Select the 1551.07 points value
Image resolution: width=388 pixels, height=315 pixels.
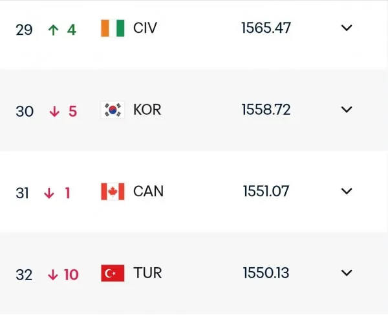click(x=266, y=191)
